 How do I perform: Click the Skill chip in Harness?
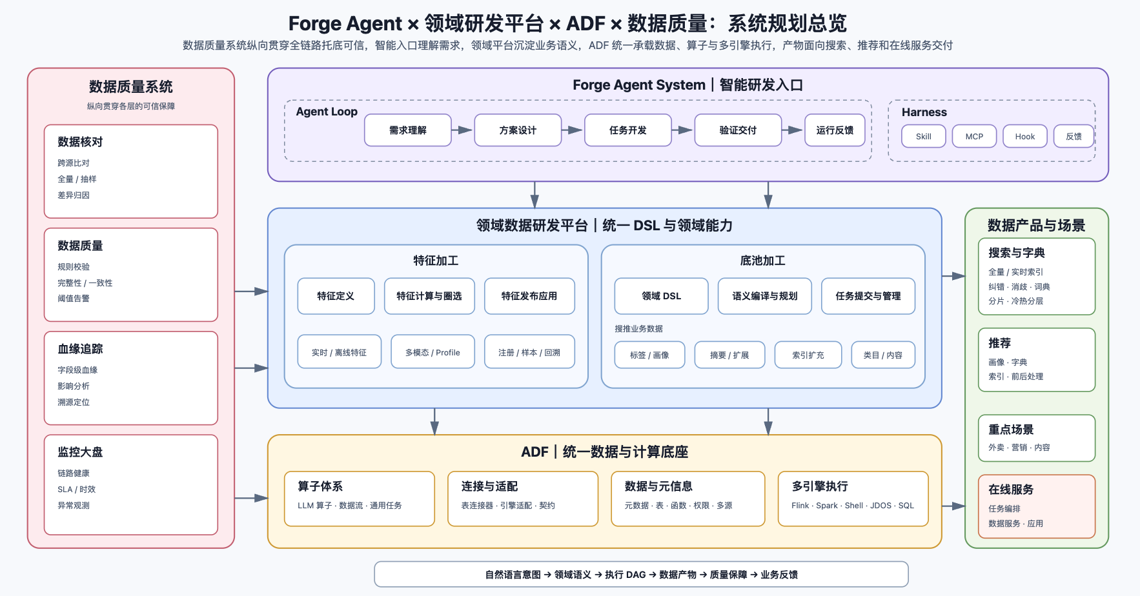(x=924, y=136)
